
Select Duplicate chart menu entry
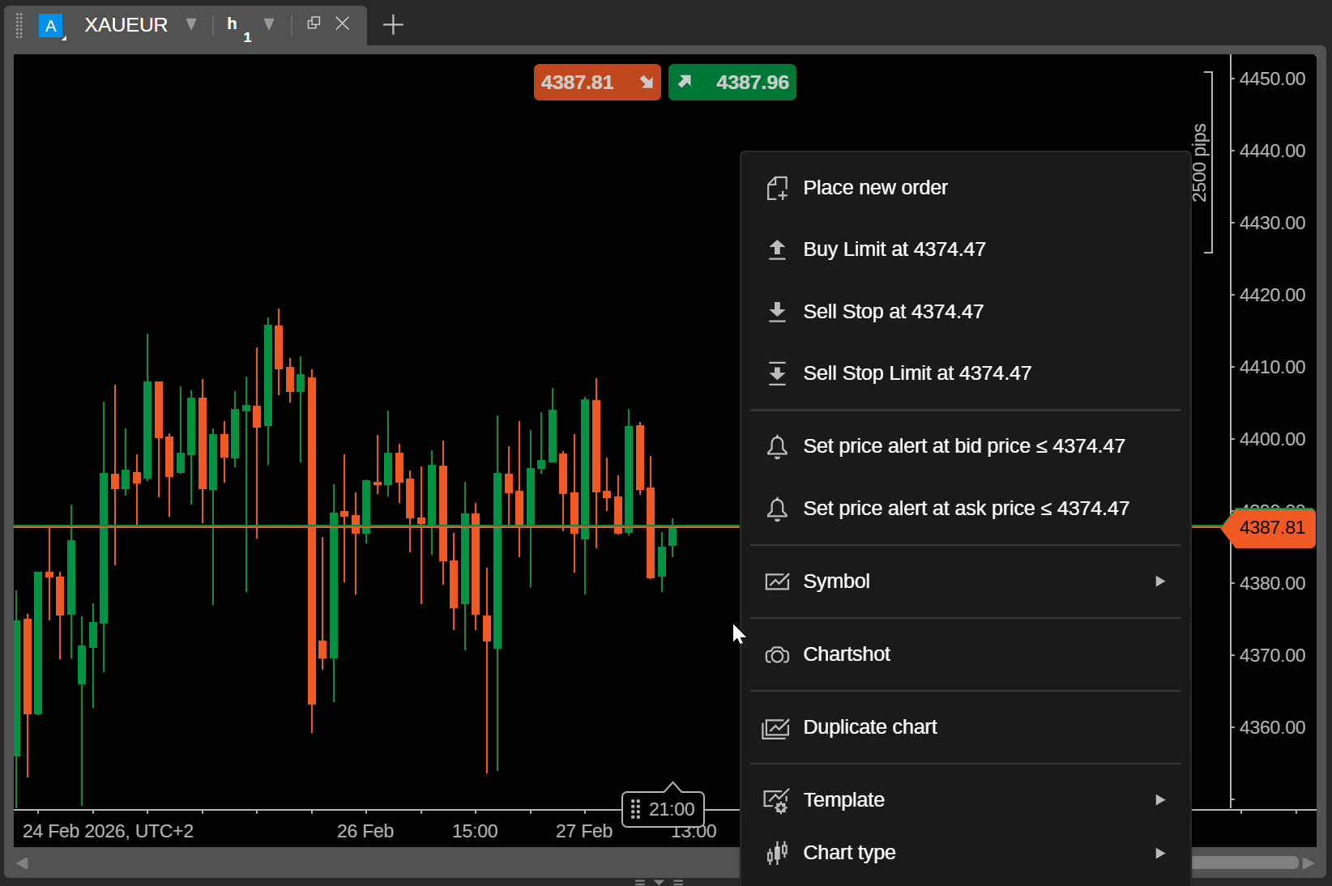tap(965, 727)
